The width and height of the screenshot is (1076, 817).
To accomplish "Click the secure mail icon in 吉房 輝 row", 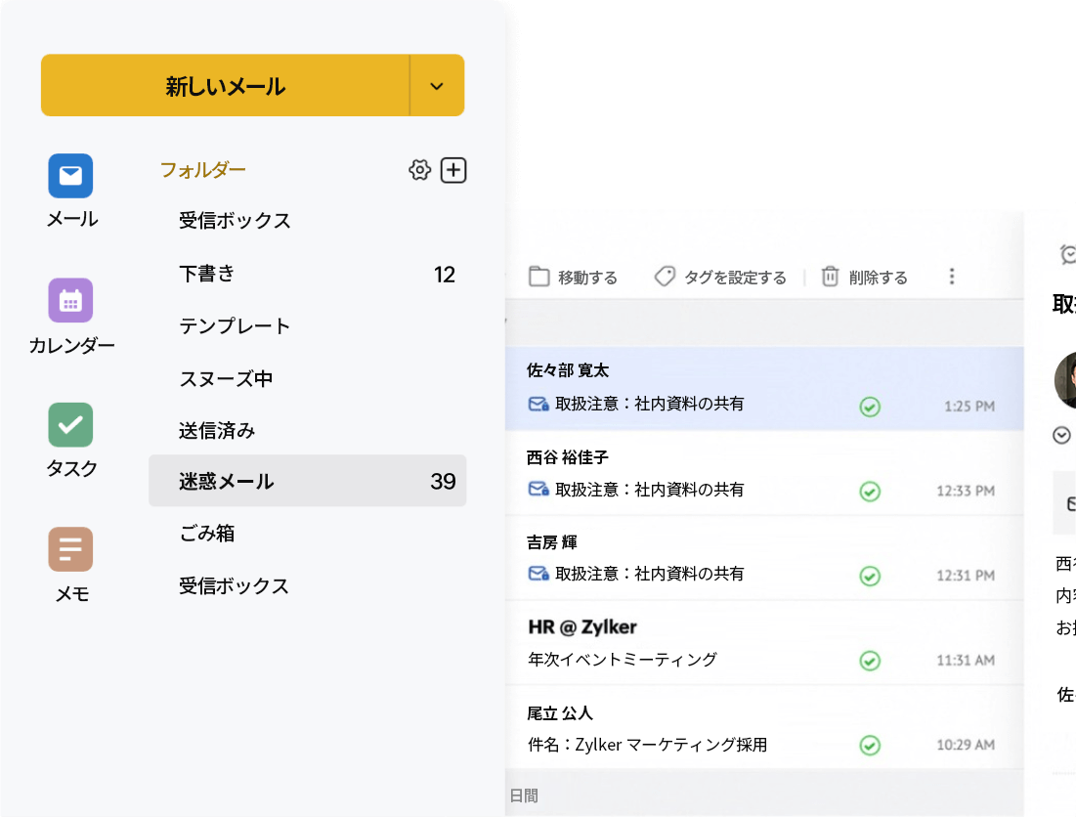I will coord(538,574).
